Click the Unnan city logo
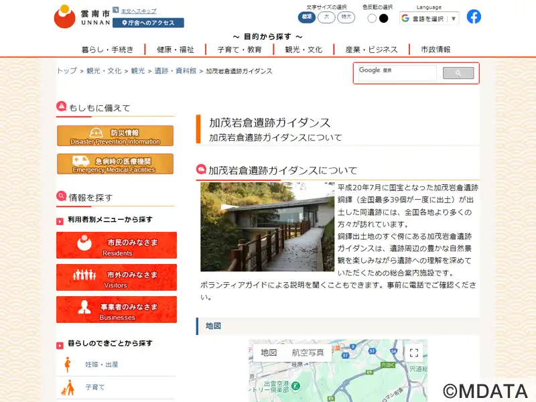This screenshot has width=536, height=402. tap(82, 17)
